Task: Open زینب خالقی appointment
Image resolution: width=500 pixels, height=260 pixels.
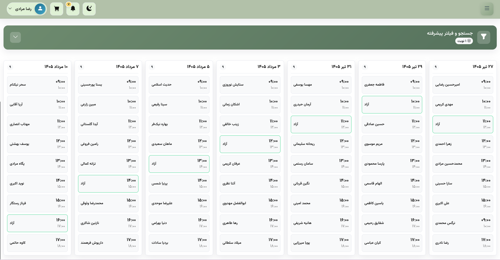Action: pyautogui.click(x=250, y=124)
